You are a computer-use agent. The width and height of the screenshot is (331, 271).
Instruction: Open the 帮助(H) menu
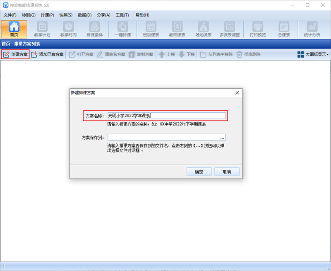click(142, 15)
